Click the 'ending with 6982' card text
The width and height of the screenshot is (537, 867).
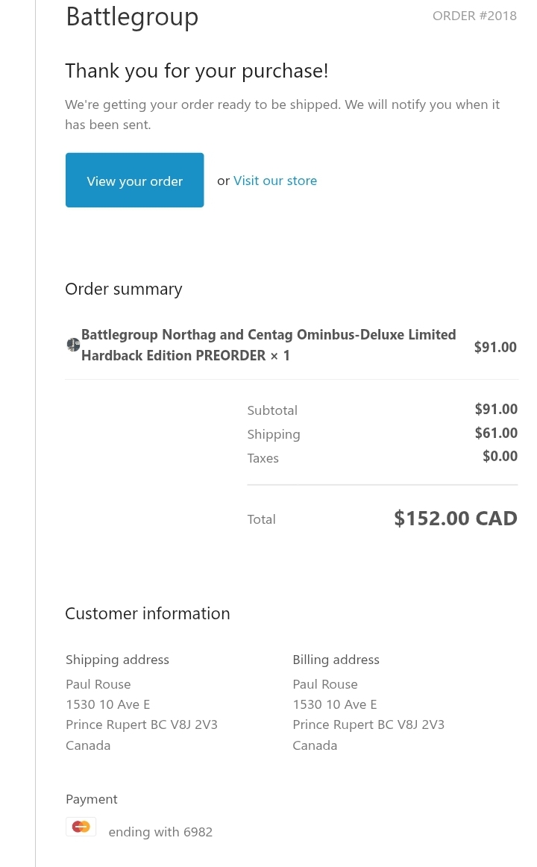[x=160, y=832]
